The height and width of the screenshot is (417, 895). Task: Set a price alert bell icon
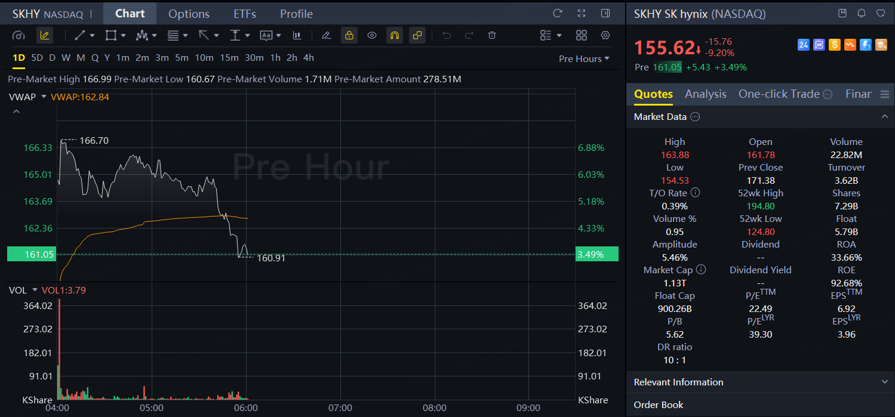(862, 13)
